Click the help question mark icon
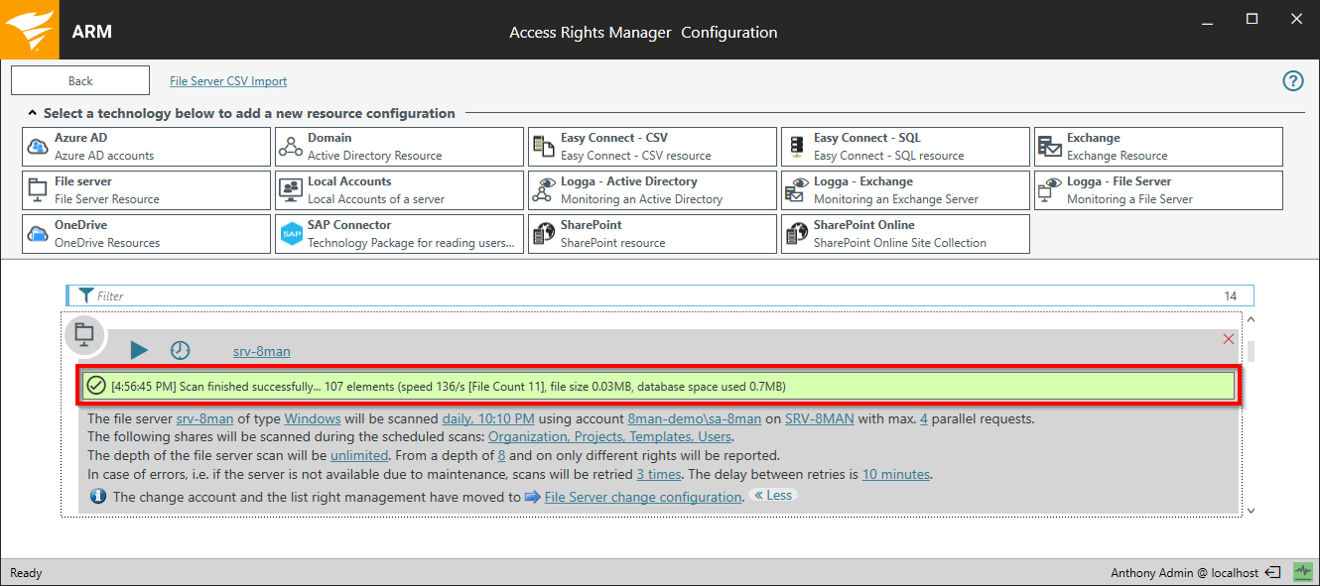 [x=1293, y=81]
